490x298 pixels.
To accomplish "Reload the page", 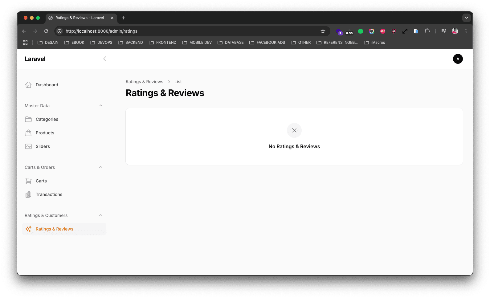I will (46, 31).
